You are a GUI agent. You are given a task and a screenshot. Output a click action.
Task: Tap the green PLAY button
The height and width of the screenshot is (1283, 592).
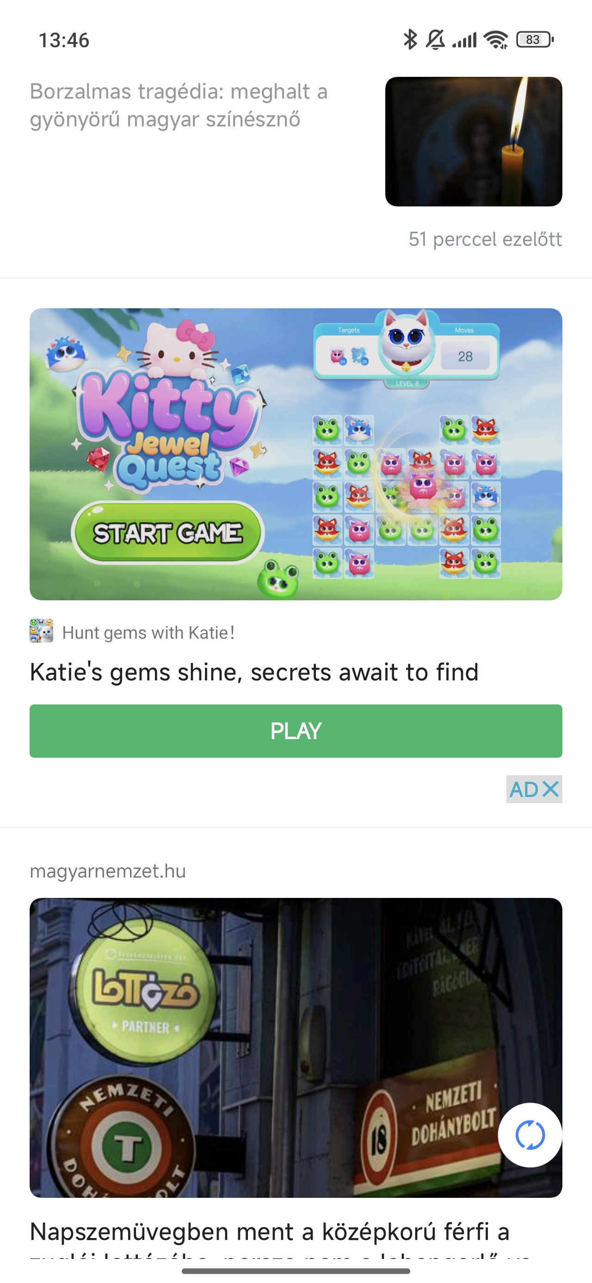(296, 731)
